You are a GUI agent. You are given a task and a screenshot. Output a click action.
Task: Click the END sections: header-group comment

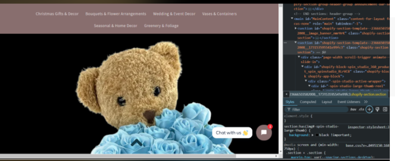[327, 14]
